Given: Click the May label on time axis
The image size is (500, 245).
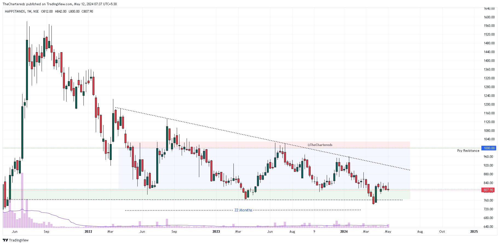Looking at the screenshot, I should tap(388, 232).
